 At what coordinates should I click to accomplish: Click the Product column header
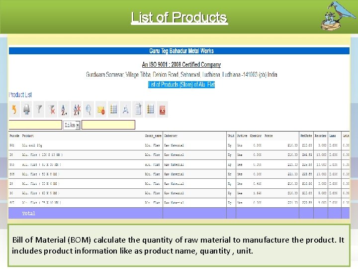coord(28,136)
